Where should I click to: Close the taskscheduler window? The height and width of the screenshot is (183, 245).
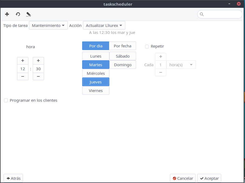click(x=239, y=4)
